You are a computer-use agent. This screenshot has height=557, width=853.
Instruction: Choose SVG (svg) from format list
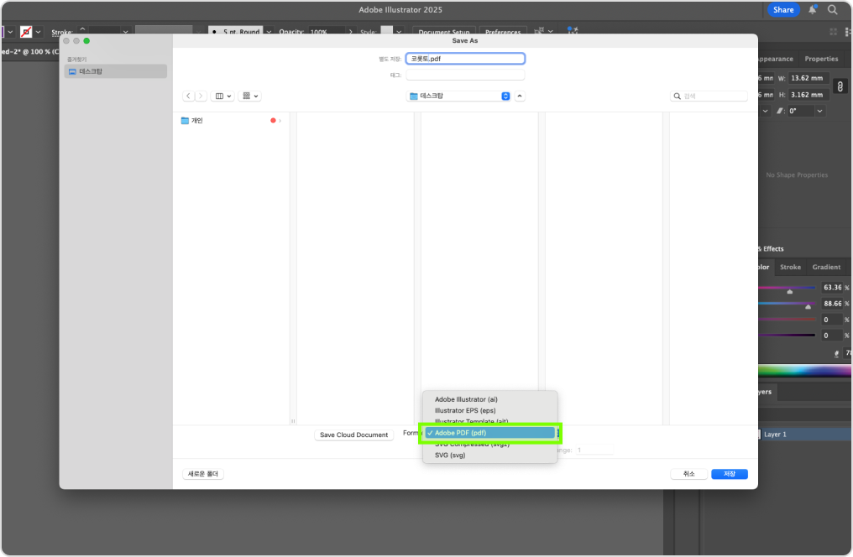[x=449, y=455]
